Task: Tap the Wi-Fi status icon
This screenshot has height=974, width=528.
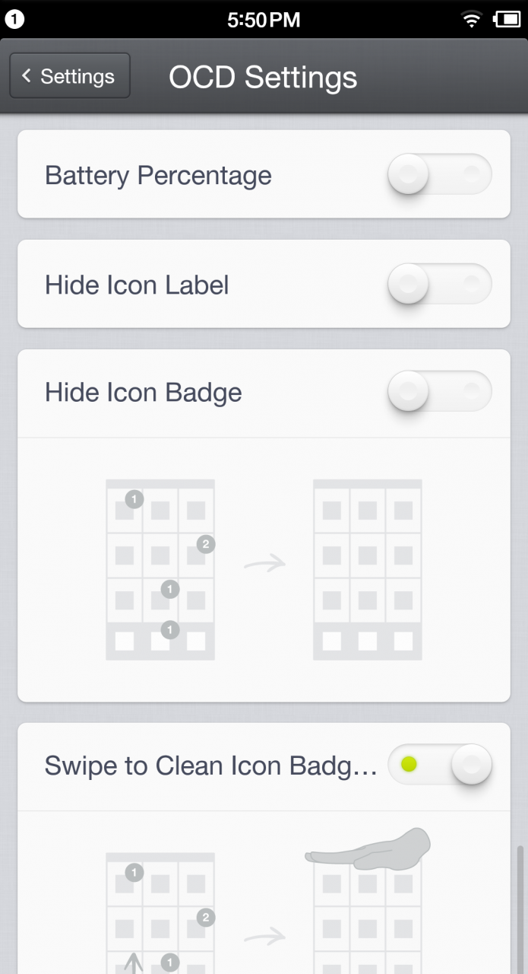Action: point(472,19)
